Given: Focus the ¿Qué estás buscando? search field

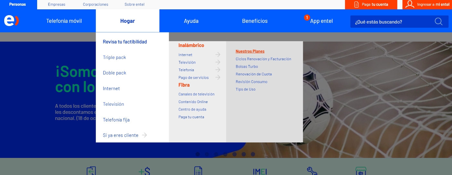Looking at the screenshot, I should pos(399,22).
